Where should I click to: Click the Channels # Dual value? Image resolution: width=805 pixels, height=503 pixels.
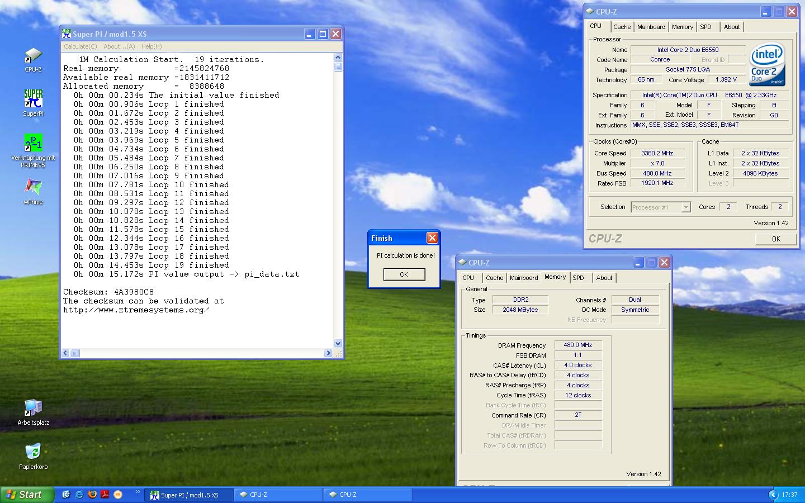click(635, 300)
